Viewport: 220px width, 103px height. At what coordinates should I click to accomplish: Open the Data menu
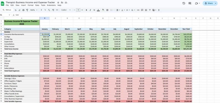[37, 5]
